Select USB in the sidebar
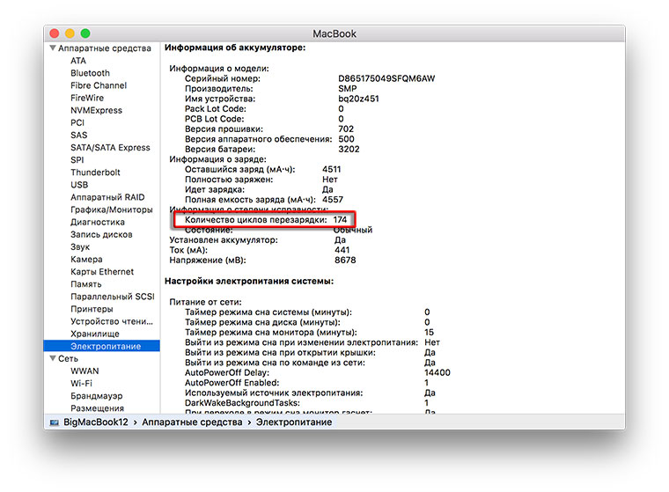This screenshot has height=492, width=669. [x=79, y=184]
